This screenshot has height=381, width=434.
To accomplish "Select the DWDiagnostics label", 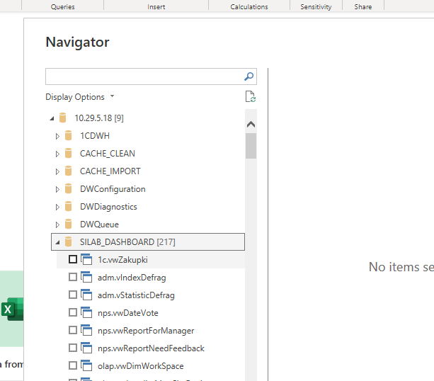I will [x=108, y=207].
